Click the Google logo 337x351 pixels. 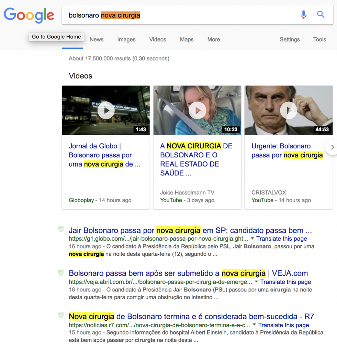pyautogui.click(x=29, y=15)
